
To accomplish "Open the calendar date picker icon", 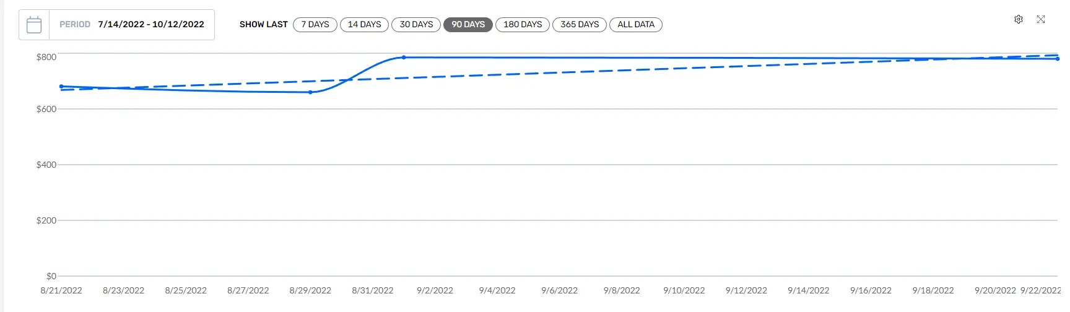I will coord(34,25).
